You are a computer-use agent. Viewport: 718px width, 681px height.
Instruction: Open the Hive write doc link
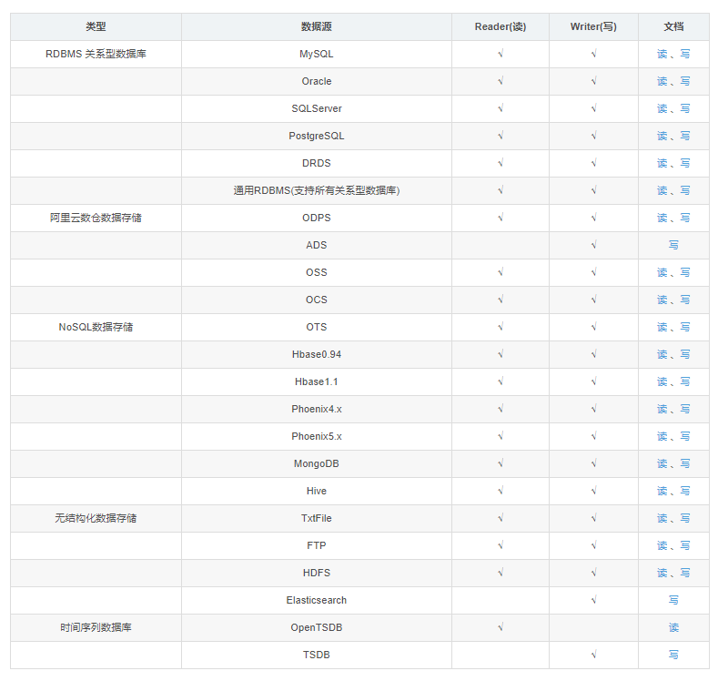click(x=685, y=491)
